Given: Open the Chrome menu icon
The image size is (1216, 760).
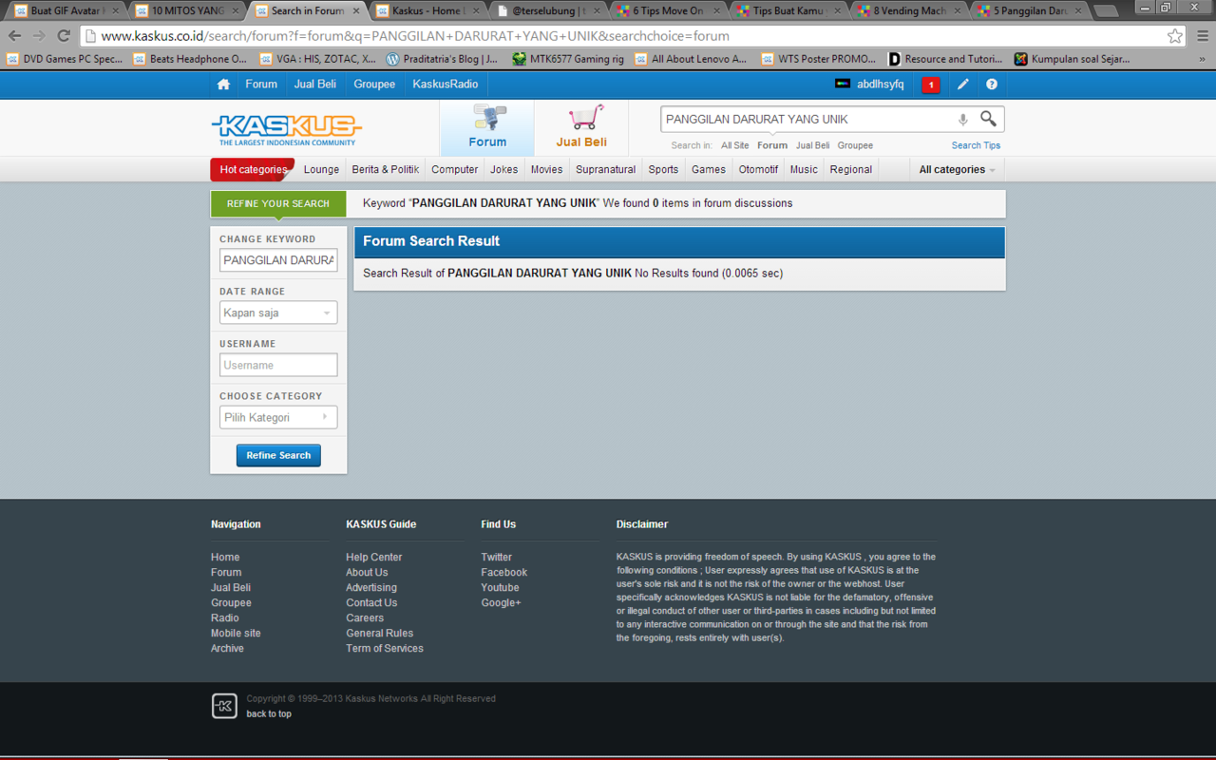Looking at the screenshot, I should (x=1202, y=36).
